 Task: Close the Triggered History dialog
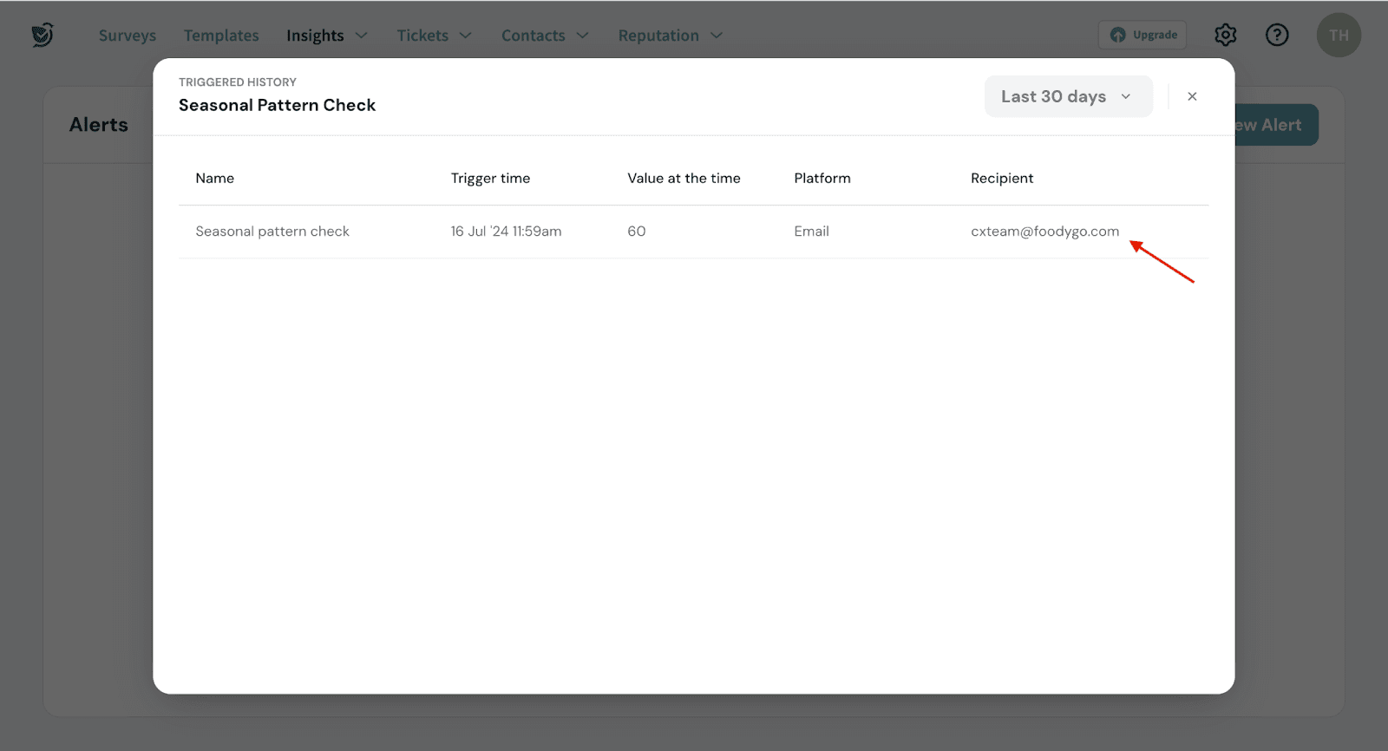pyautogui.click(x=1192, y=96)
